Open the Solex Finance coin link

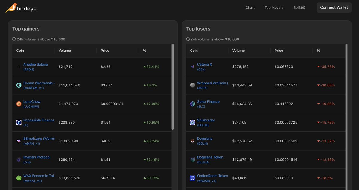click(x=208, y=101)
